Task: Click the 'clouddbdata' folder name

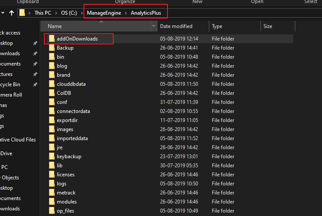Action: point(71,84)
